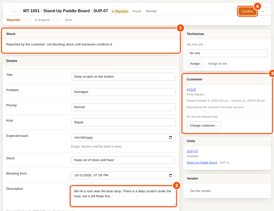
Task: Click the 'No security deposit held.' note
Action: tap(202, 117)
